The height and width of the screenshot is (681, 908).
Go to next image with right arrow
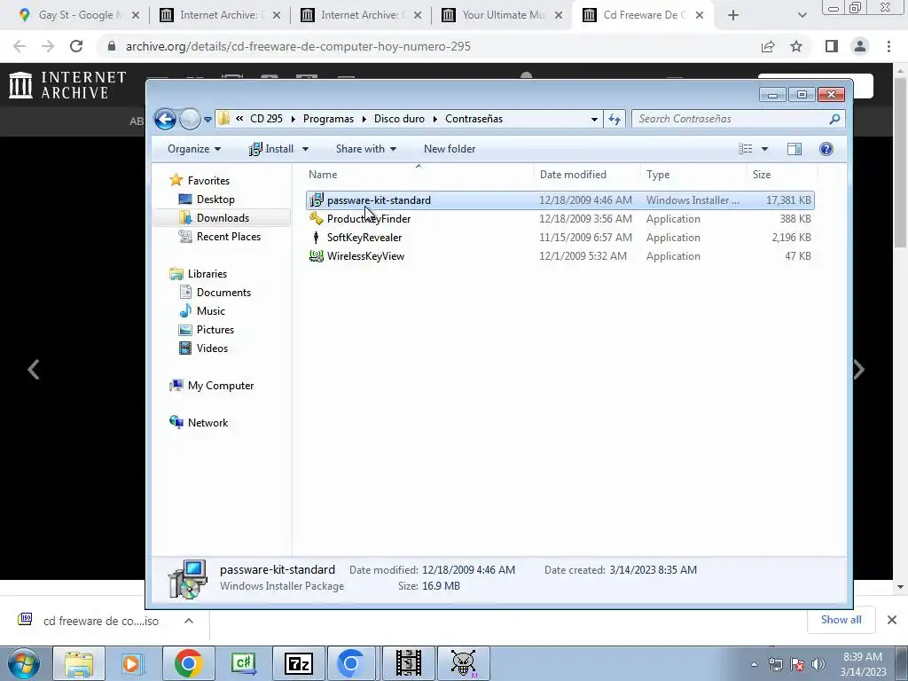pyautogui.click(x=859, y=370)
